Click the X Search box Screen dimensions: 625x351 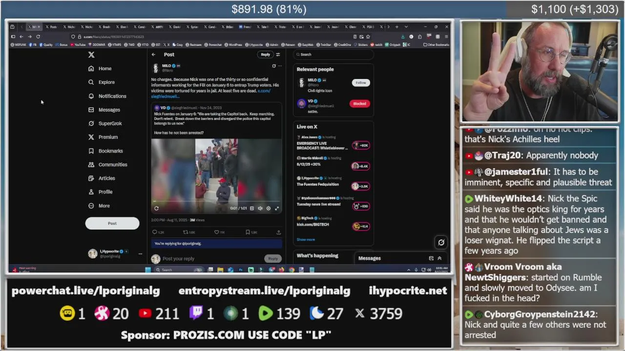(x=333, y=55)
